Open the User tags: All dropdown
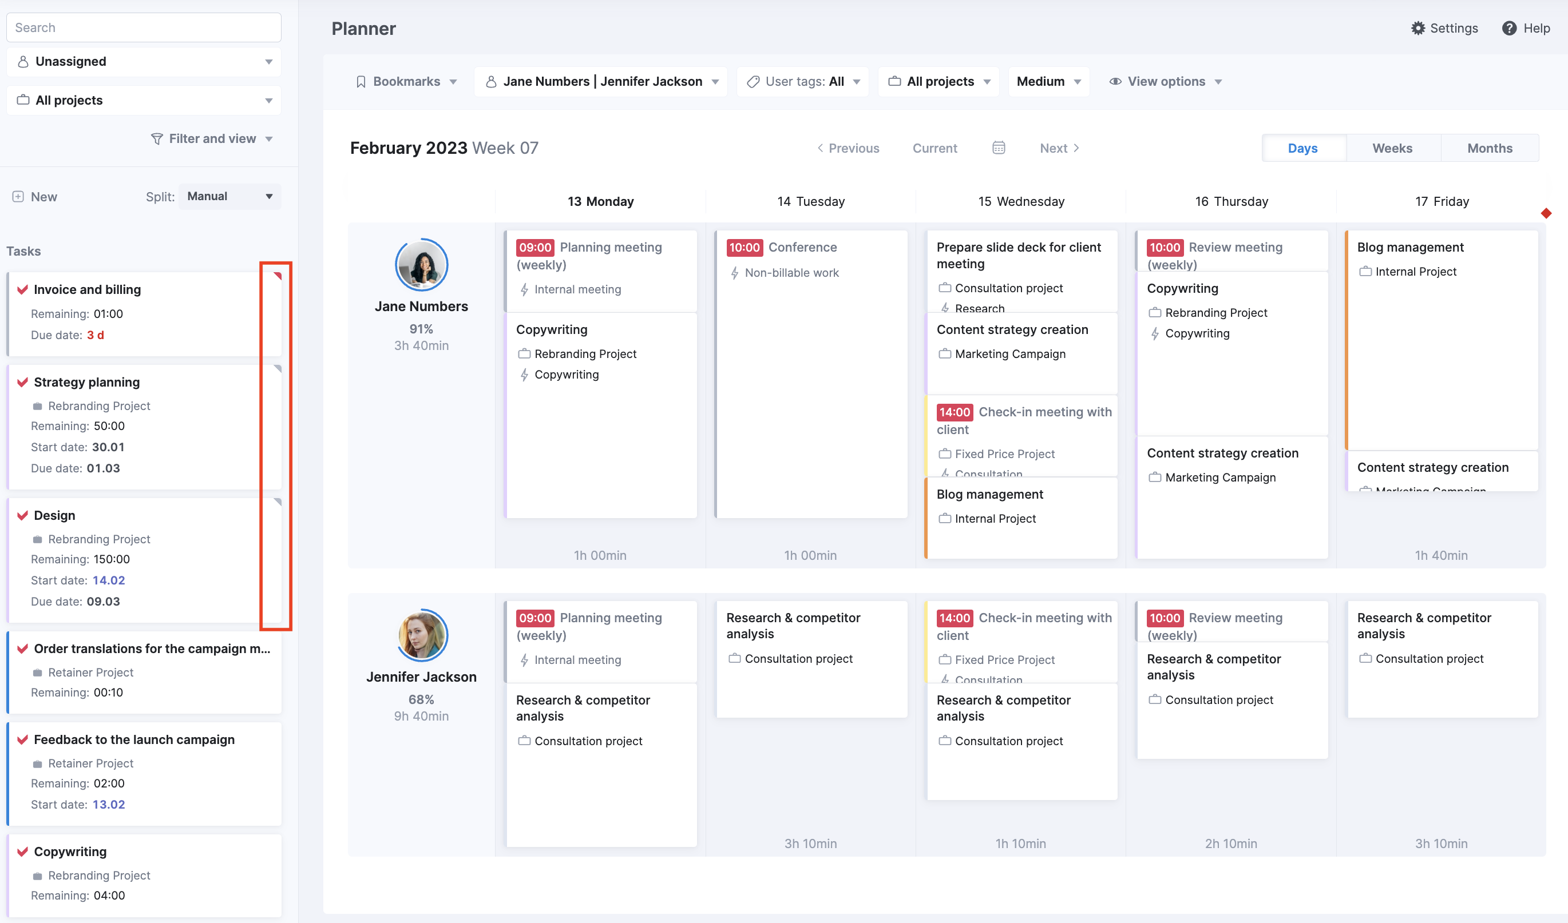This screenshot has height=923, width=1568. point(803,81)
